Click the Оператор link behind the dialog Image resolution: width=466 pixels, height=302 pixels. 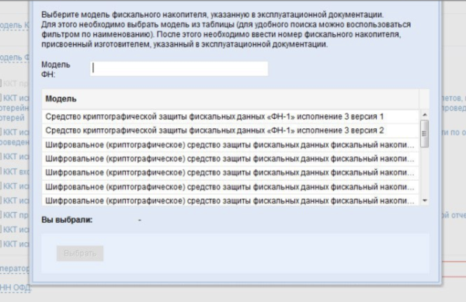tap(15, 269)
